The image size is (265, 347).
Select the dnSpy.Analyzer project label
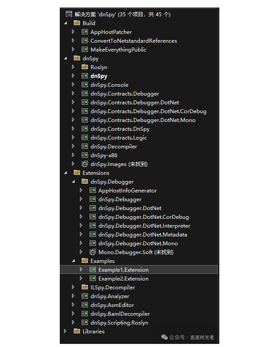110,296
